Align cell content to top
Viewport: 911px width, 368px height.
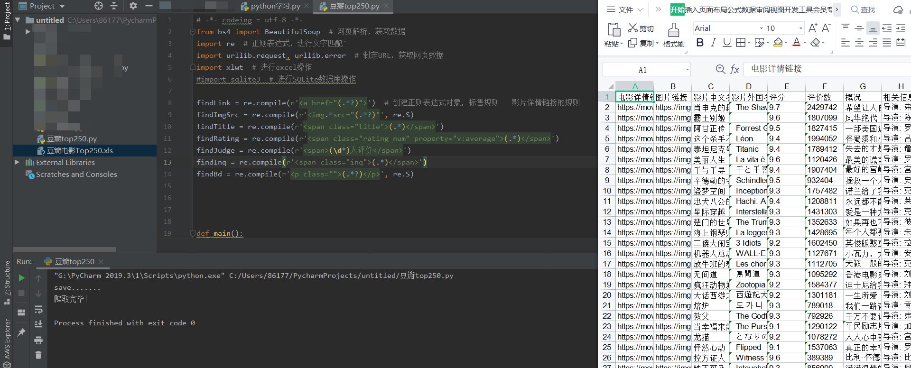(846, 28)
